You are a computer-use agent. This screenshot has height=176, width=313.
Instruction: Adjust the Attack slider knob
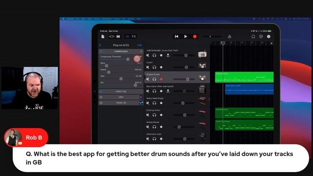109,72
